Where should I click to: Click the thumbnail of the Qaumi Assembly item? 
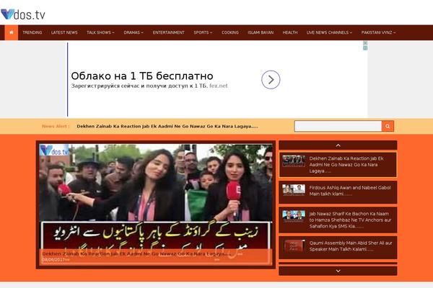point(294,246)
